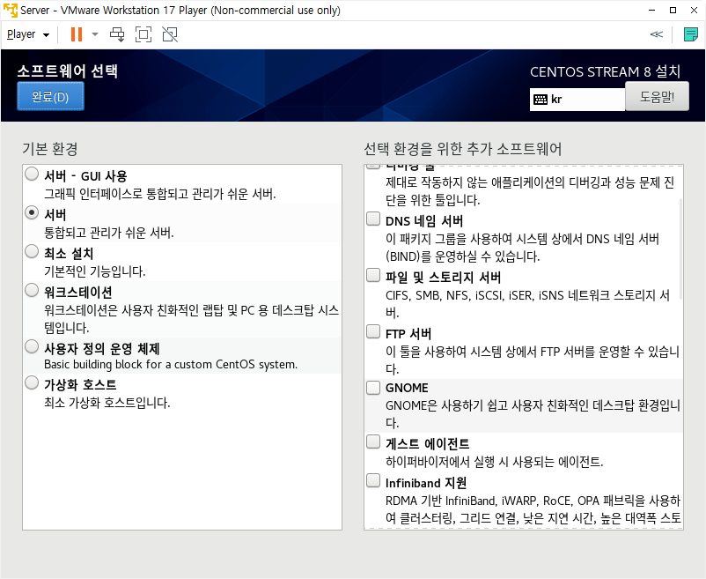706x579 pixels.
Task: Click the '통합되고 관리가 쉬운 서버.' description
Action: tap(108, 233)
